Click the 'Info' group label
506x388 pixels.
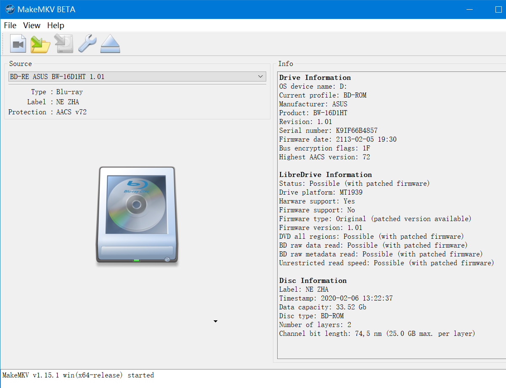(x=286, y=63)
